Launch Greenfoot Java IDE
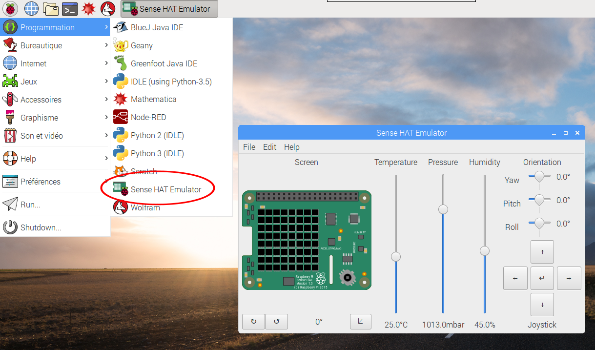This screenshot has width=595, height=350. point(171,63)
